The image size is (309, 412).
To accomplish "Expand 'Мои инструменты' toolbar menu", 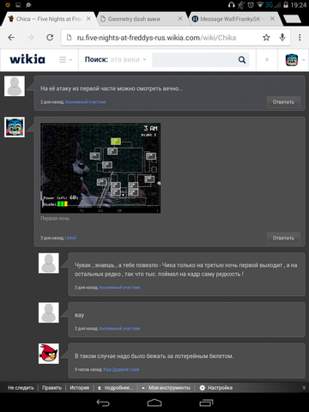I will point(166,388).
